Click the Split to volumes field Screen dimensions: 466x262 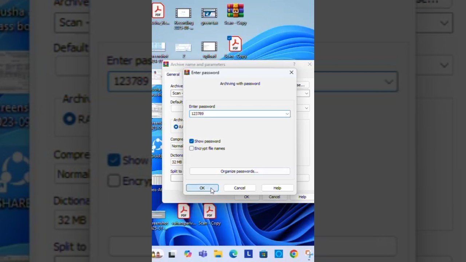click(x=177, y=178)
